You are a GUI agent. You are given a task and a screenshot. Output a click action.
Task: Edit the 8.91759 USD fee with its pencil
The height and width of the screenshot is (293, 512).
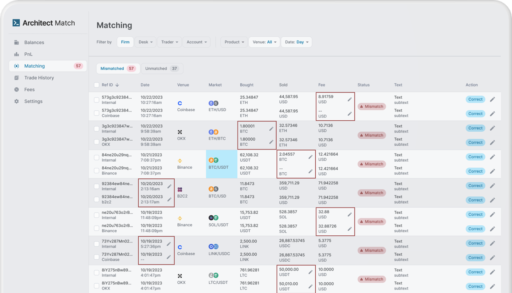[350, 99]
